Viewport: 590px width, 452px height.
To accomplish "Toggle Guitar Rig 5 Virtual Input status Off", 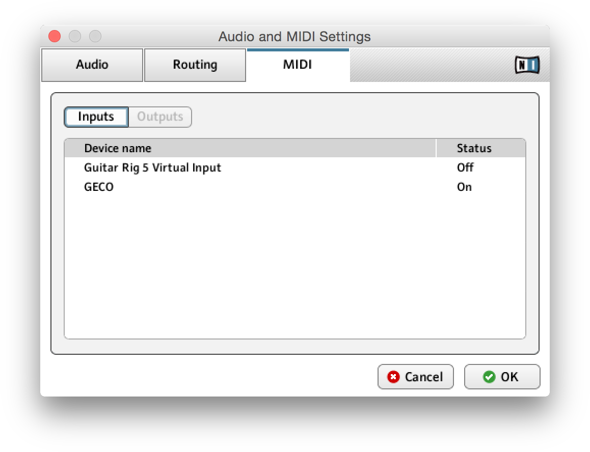I will tap(465, 167).
